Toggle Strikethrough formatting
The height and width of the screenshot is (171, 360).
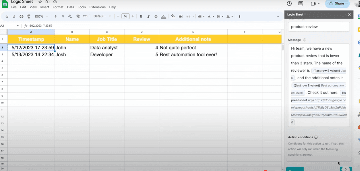[156, 16]
